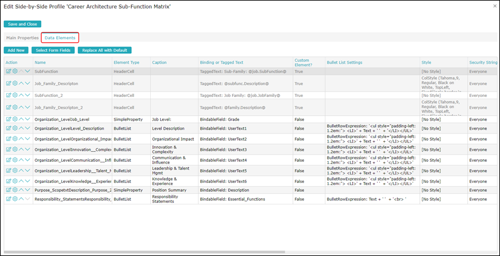Click edit icon for the SubFunction row
Viewport: 500px width, 256px height.
8,71
